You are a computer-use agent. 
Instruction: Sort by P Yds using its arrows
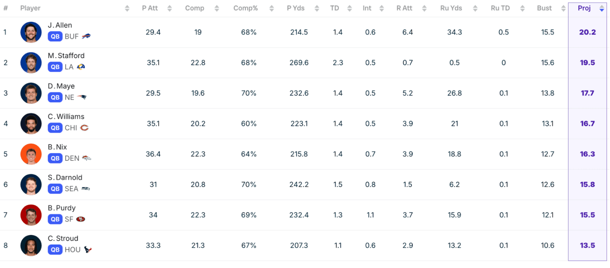pos(317,8)
